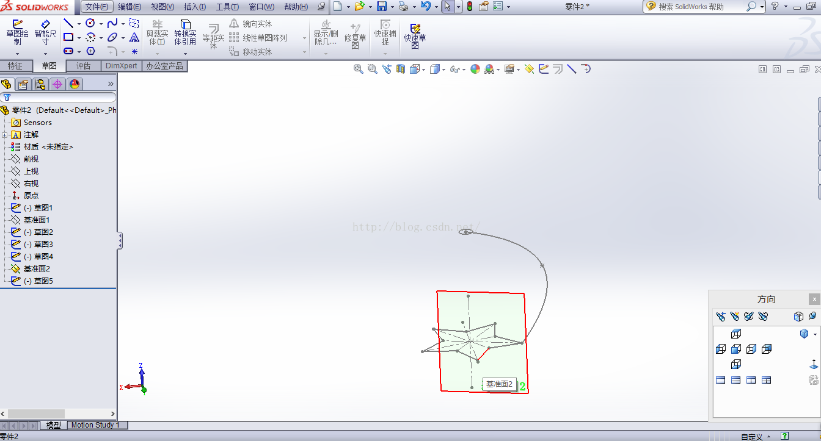Viewport: 821px width, 441px height.
Task: Switch to the 评估 tab
Action: 84,66
